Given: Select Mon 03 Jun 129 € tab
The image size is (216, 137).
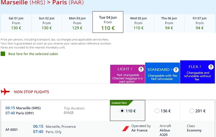Looking at the screenshot, I should point(77,23).
